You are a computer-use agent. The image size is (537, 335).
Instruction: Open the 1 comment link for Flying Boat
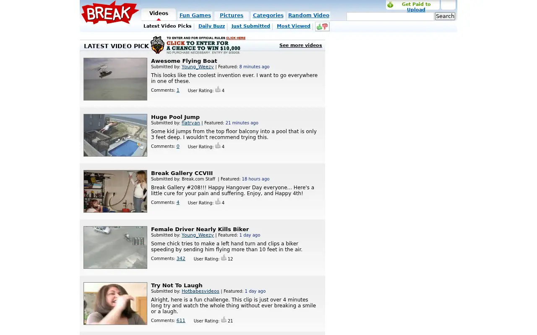pyautogui.click(x=178, y=90)
